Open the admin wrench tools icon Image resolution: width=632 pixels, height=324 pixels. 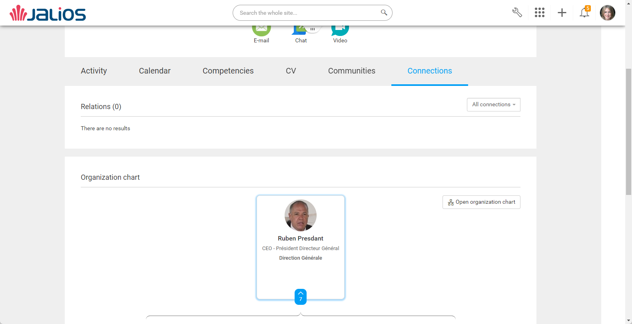coord(517,12)
